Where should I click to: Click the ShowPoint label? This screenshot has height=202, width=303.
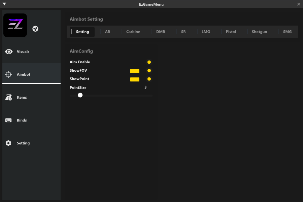click(x=79, y=79)
